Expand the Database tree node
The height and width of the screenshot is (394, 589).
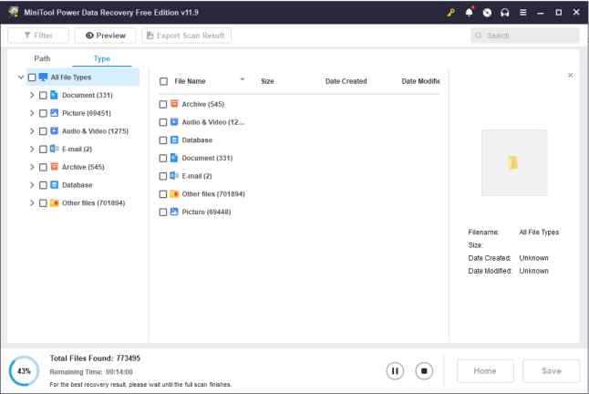click(x=32, y=185)
